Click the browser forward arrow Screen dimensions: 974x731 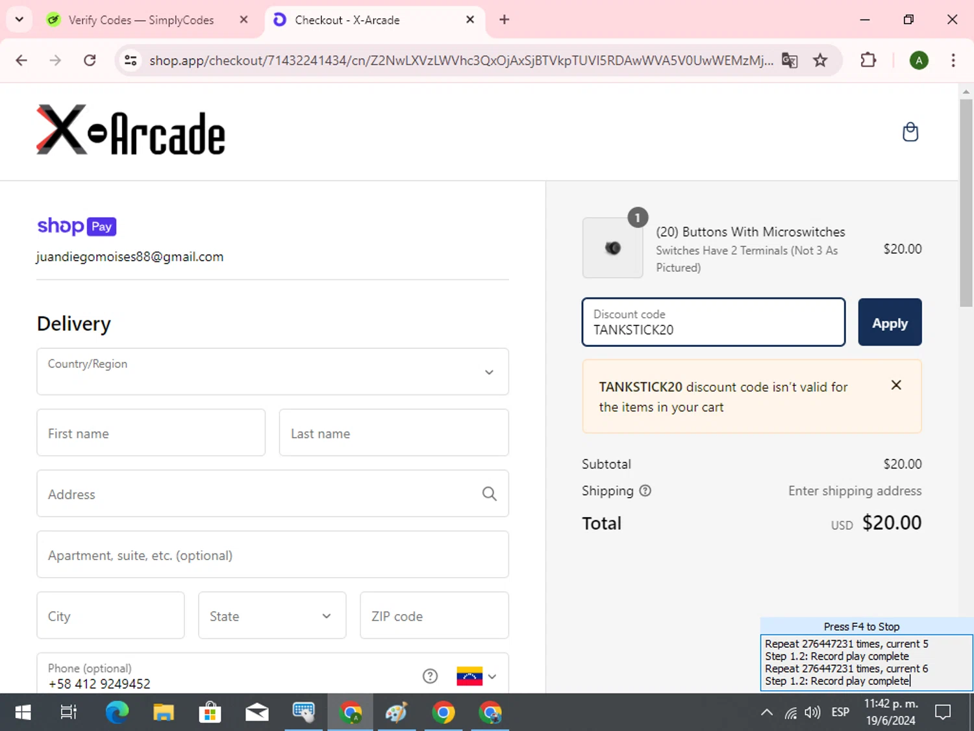(x=56, y=60)
